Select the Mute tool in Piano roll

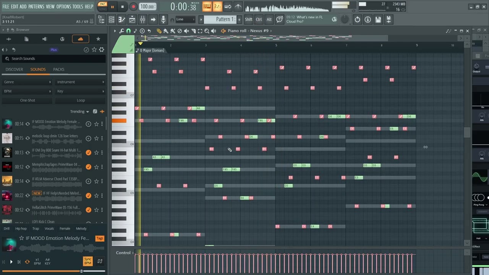186,31
